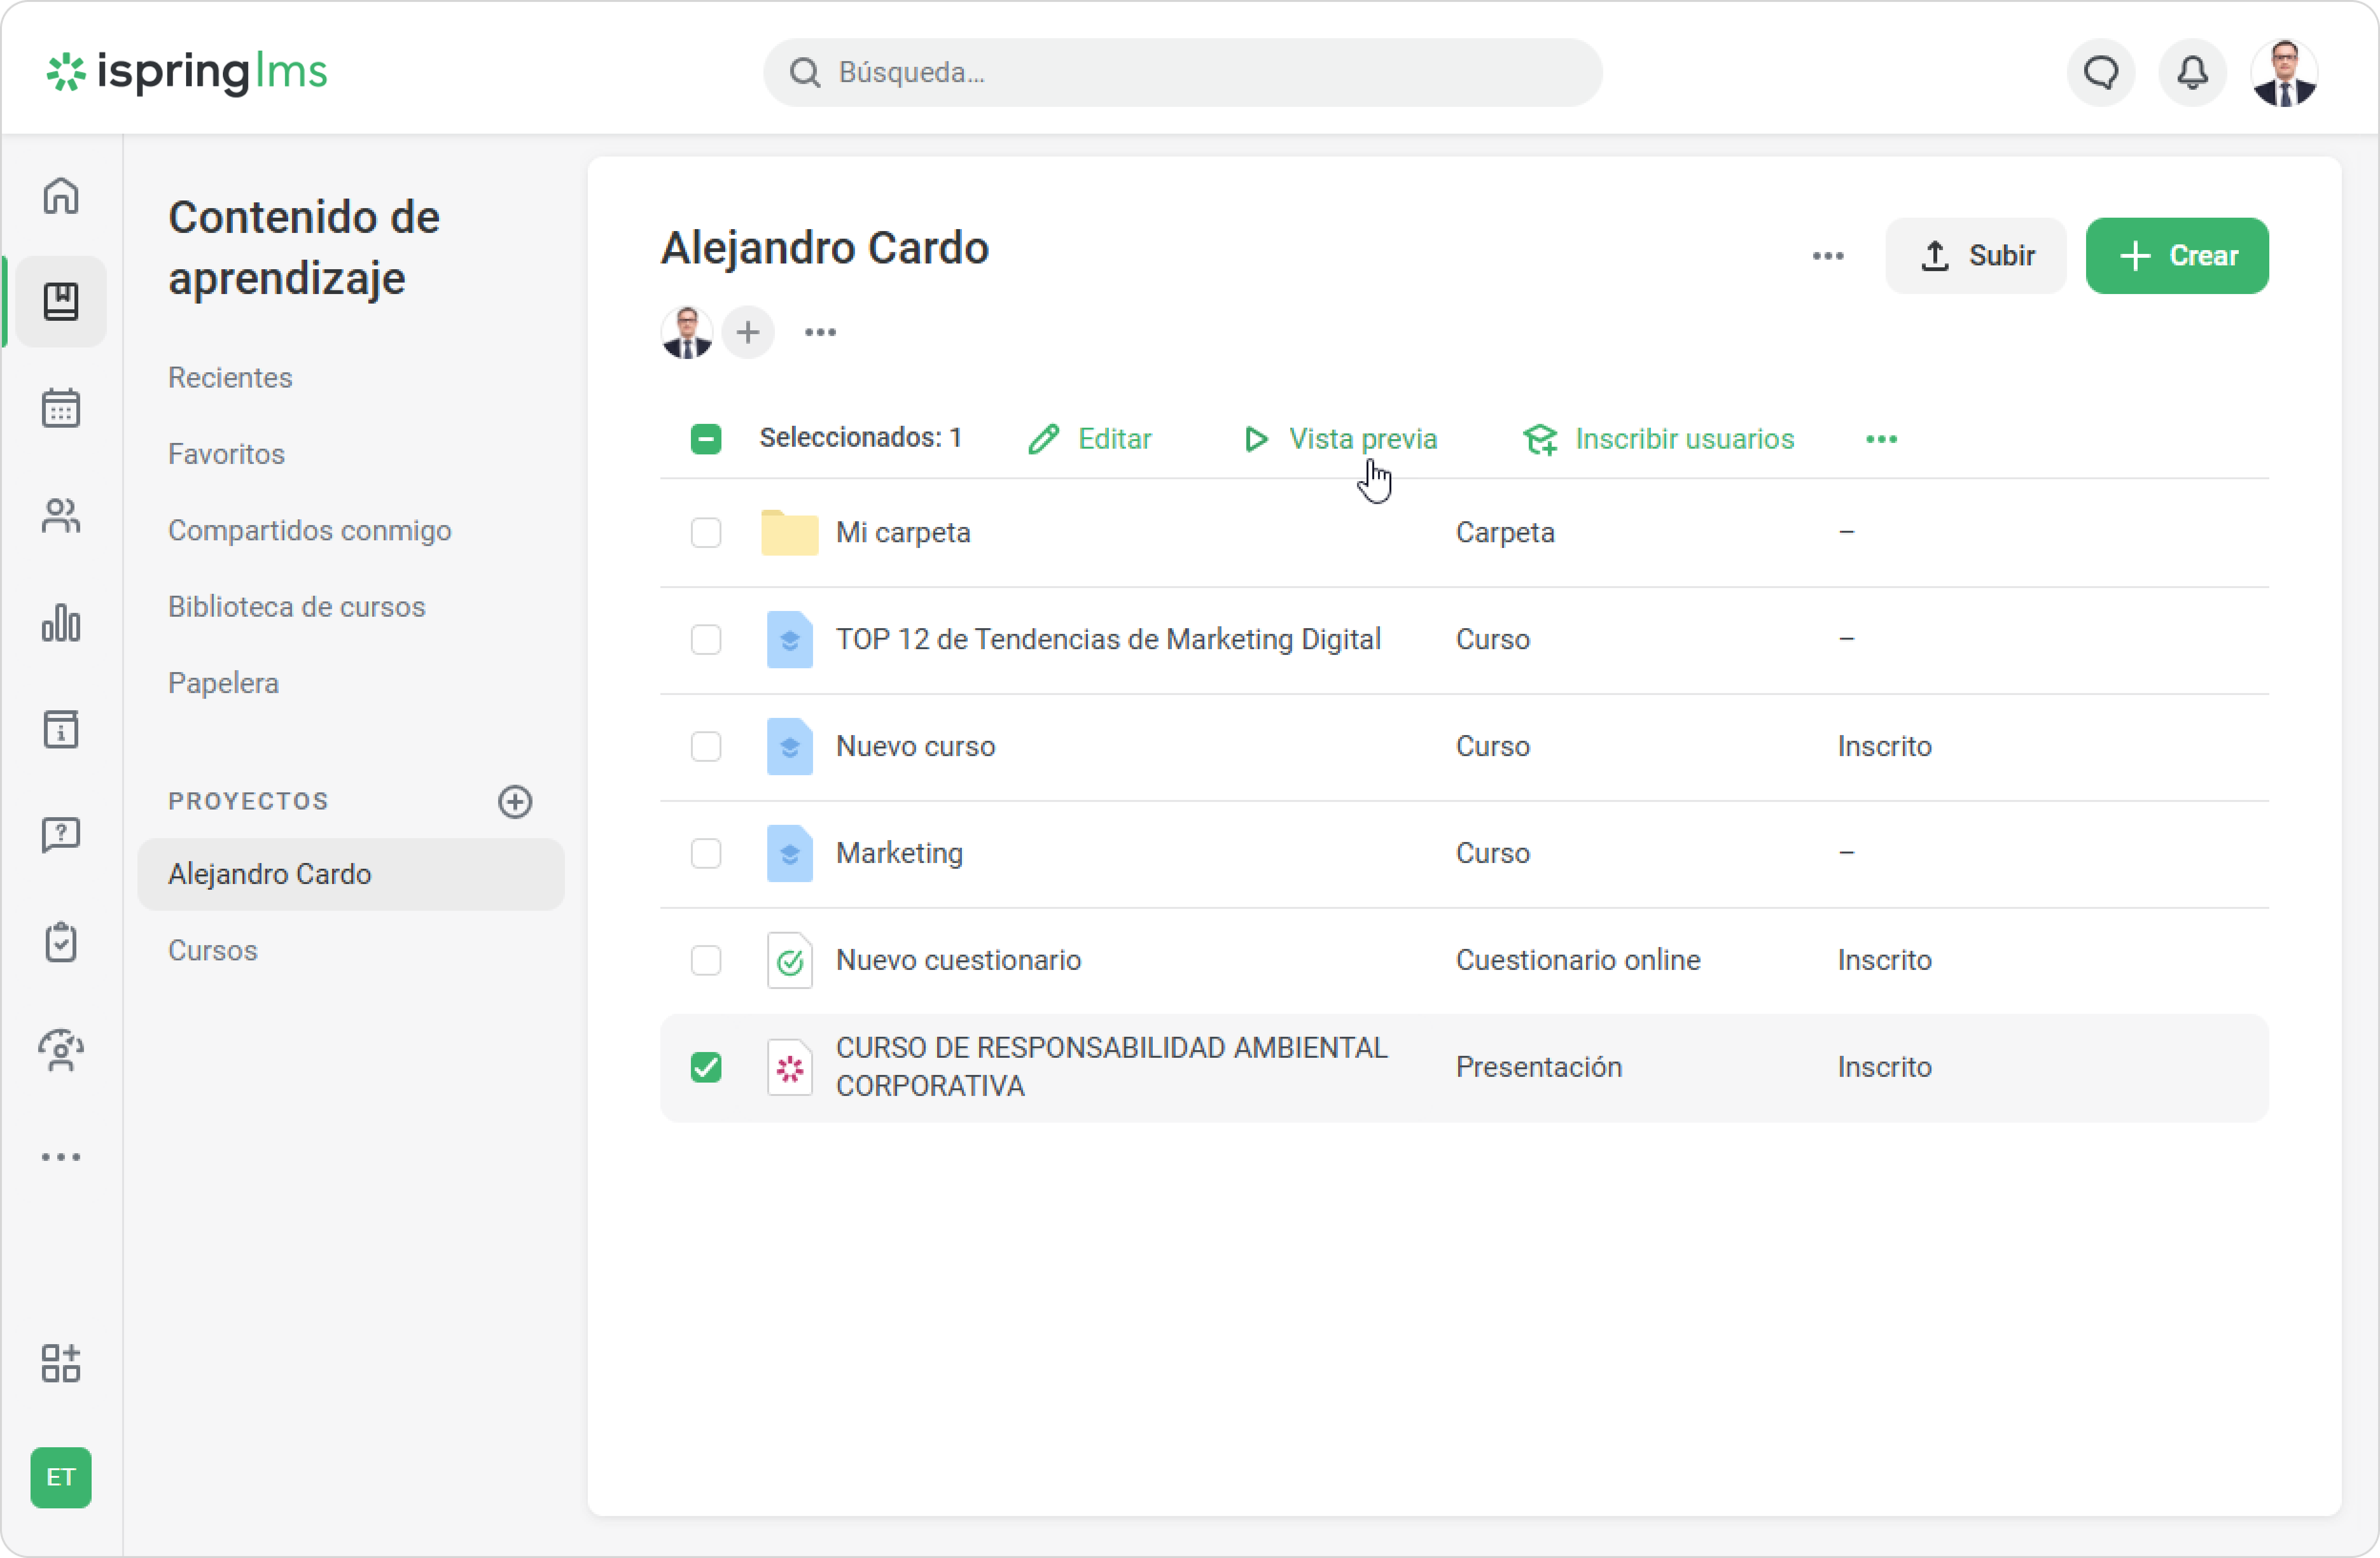The image size is (2380, 1558).
Task: Click the notifications bell icon
Action: tap(2192, 72)
